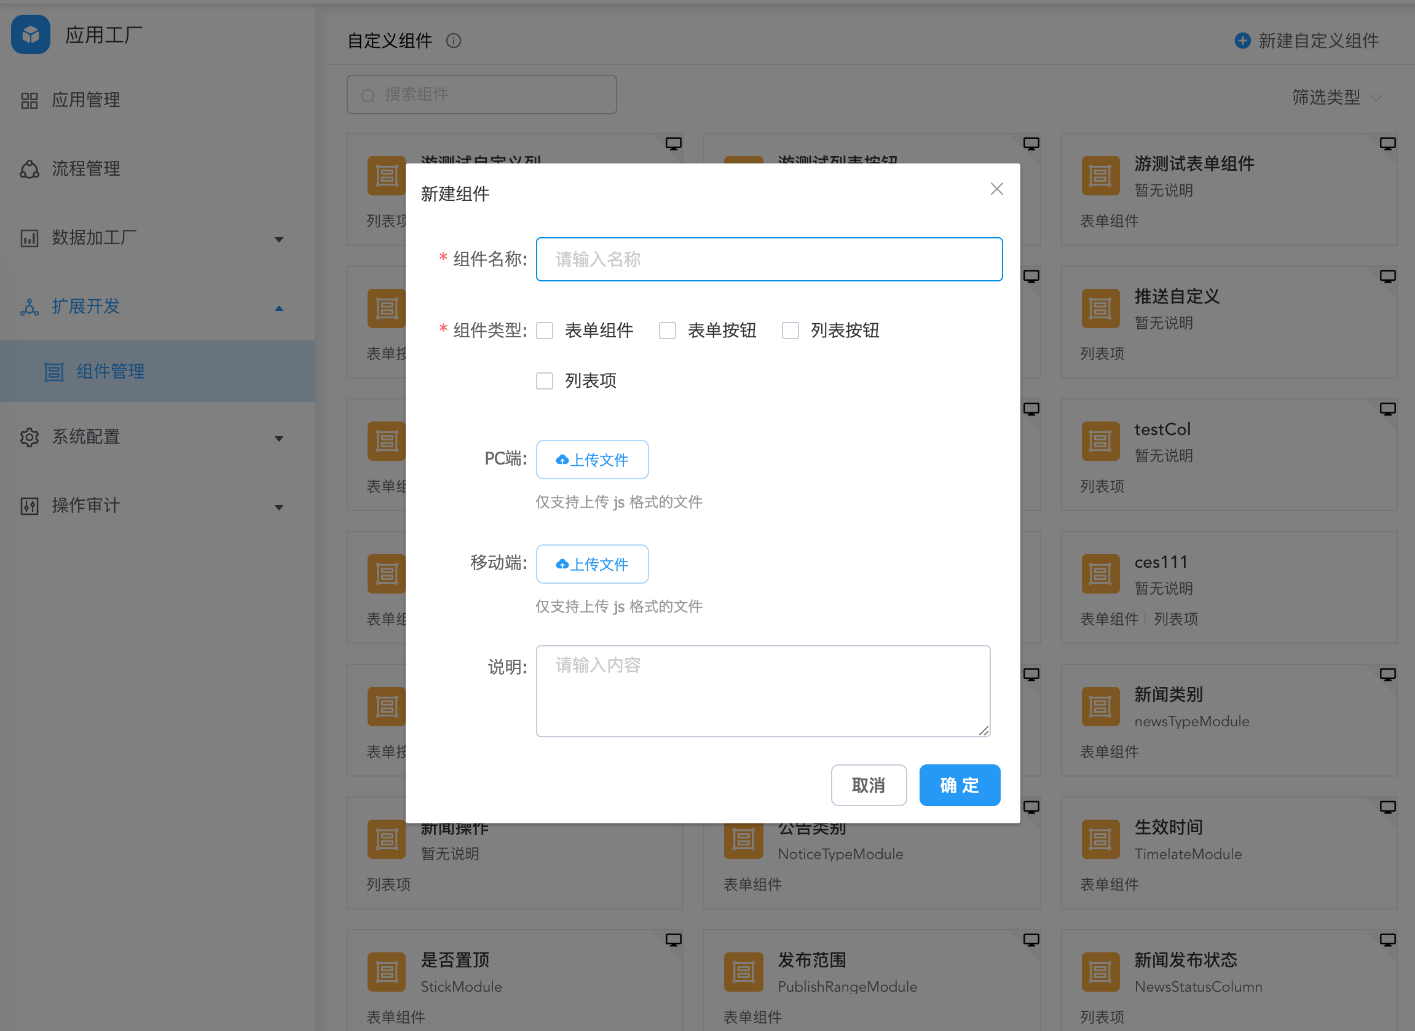The image size is (1415, 1031).
Task: Open 应用管理 in the sidebar
Action: pyautogui.click(x=85, y=100)
